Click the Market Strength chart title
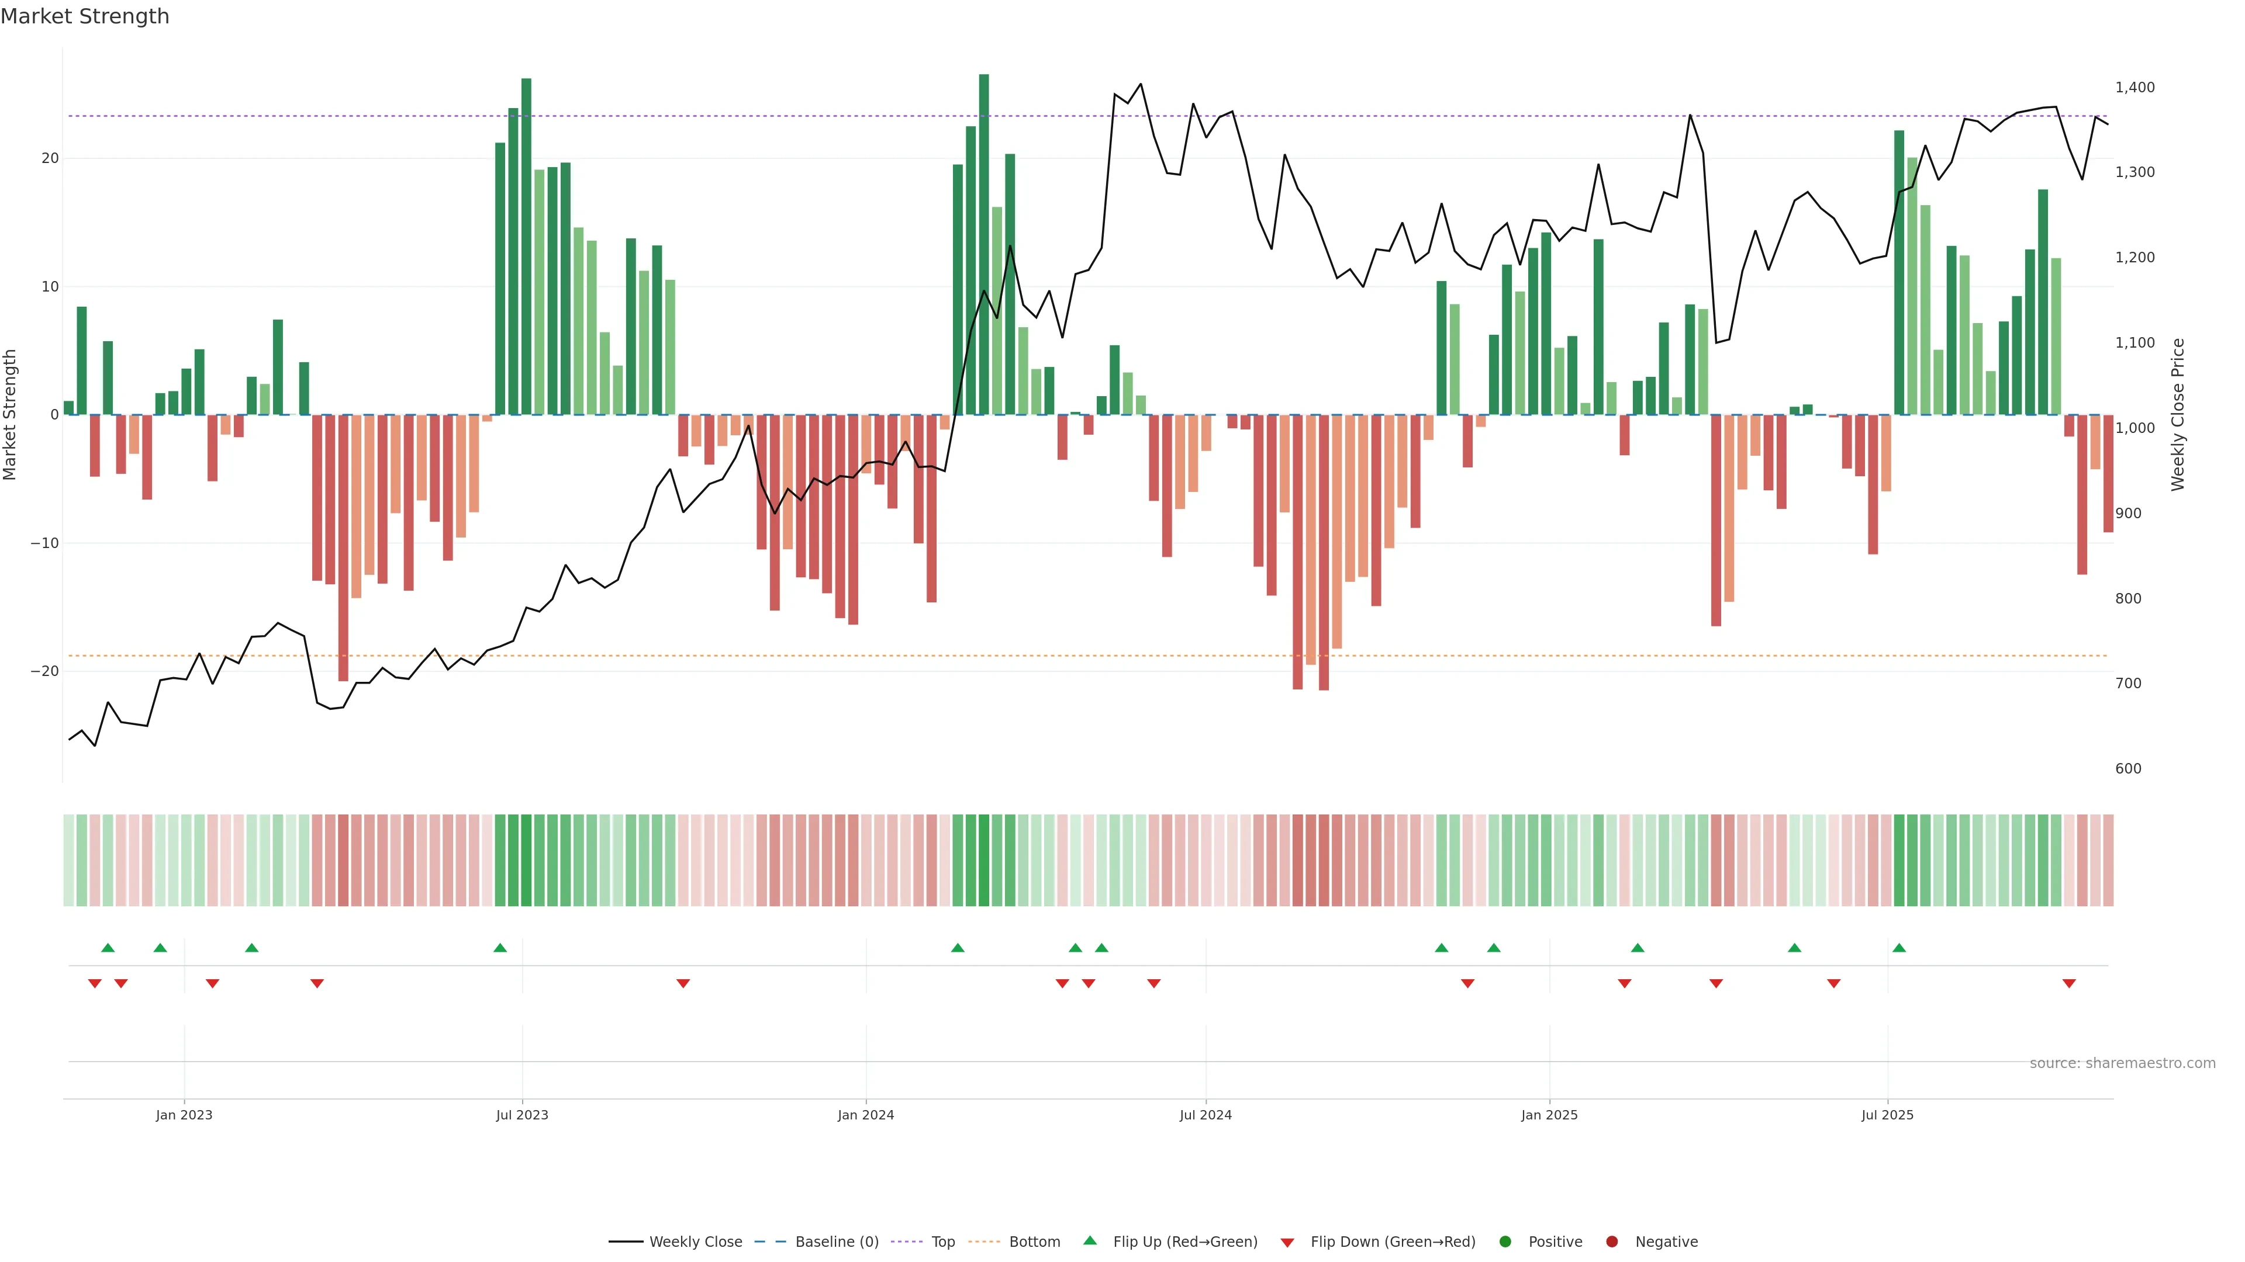2245x1262 pixels. pos(85,16)
